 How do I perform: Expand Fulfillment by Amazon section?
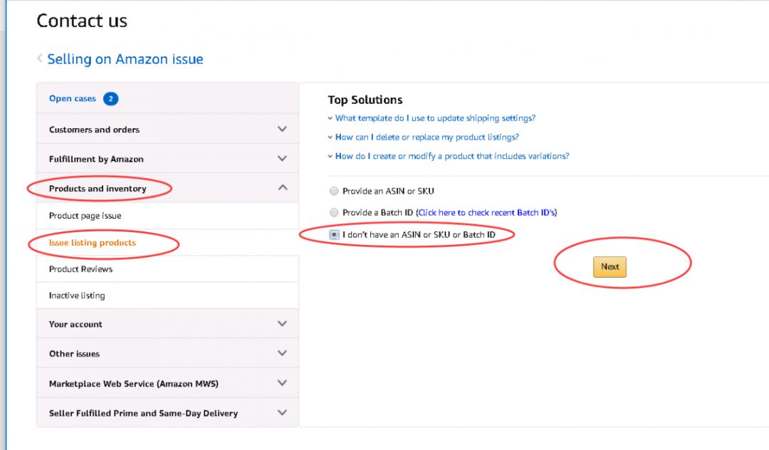(x=282, y=159)
